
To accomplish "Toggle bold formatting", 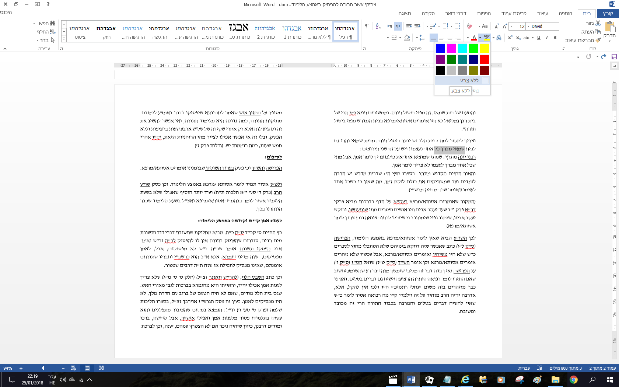I will tap(555, 38).
